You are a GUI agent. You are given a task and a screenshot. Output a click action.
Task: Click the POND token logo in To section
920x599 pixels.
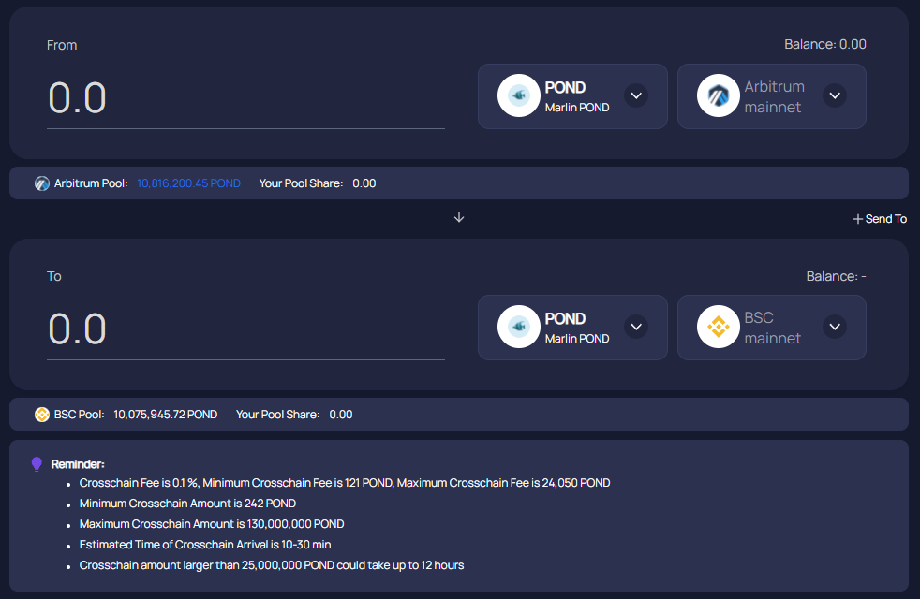point(519,327)
